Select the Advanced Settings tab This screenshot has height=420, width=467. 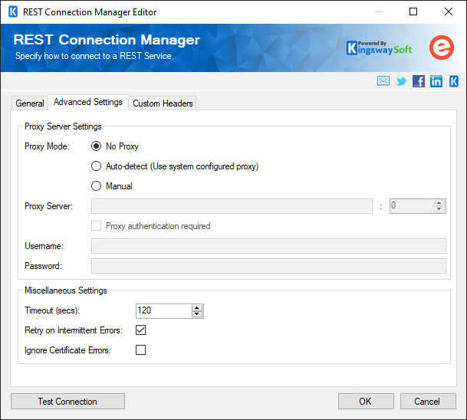click(x=88, y=102)
